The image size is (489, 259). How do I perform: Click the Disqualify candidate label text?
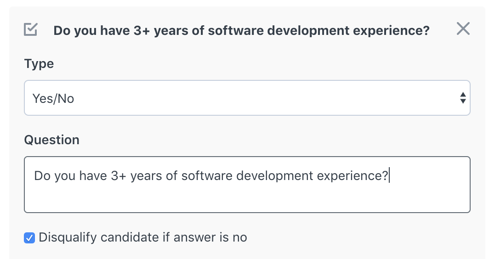[143, 237]
